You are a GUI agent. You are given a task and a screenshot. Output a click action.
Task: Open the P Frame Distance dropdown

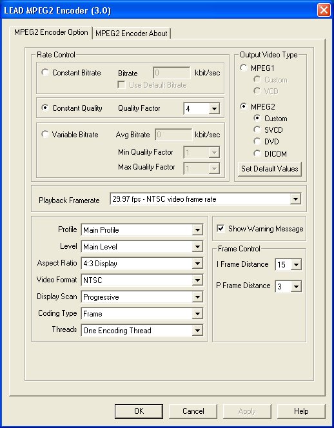(296, 287)
